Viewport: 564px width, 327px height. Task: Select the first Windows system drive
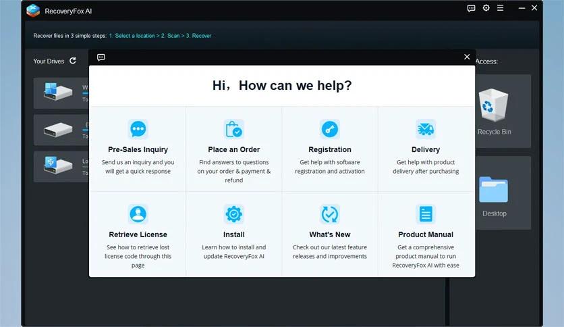coord(61,91)
